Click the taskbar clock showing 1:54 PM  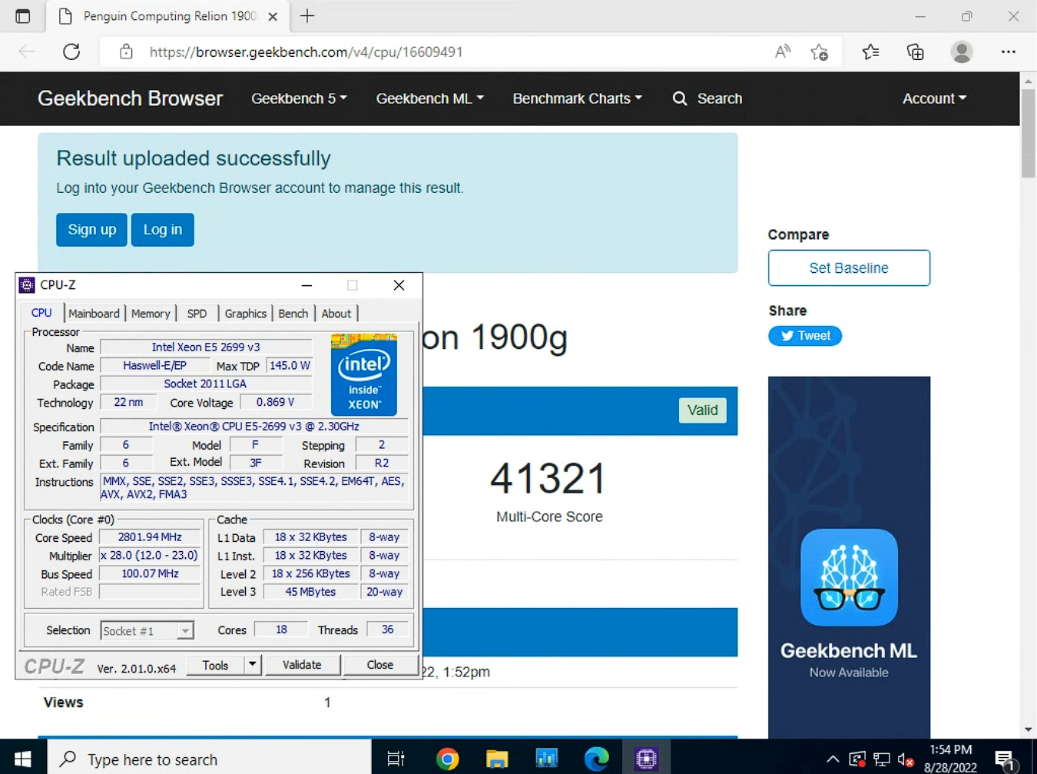[x=951, y=758]
